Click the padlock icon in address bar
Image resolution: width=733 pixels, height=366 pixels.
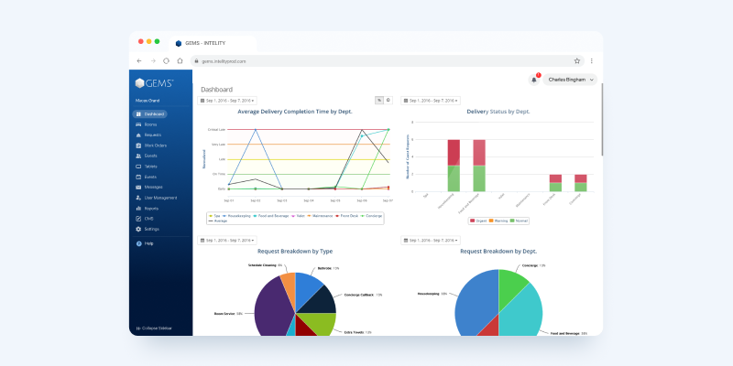click(197, 61)
